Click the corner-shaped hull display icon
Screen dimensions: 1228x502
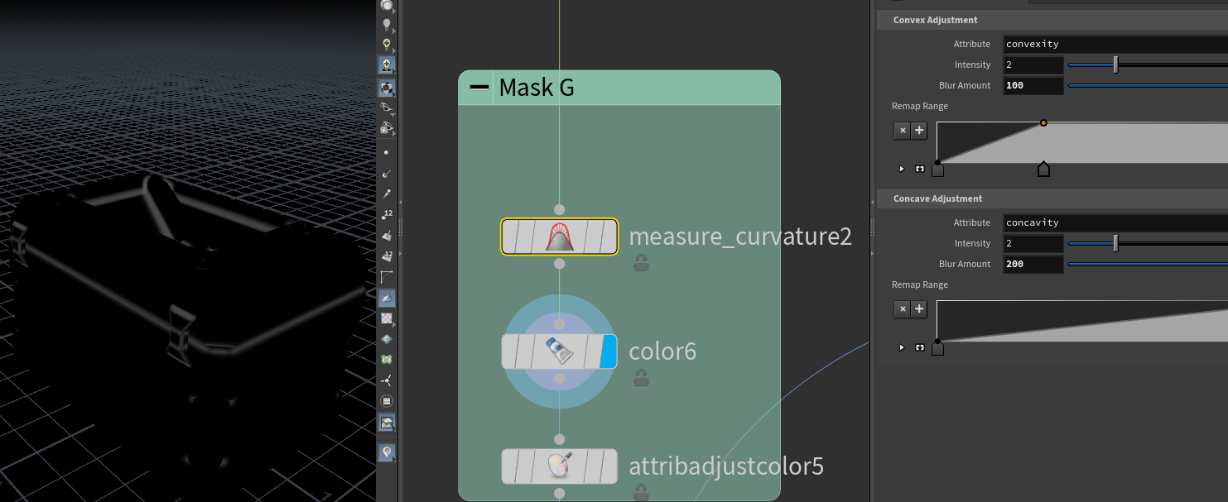(386, 276)
